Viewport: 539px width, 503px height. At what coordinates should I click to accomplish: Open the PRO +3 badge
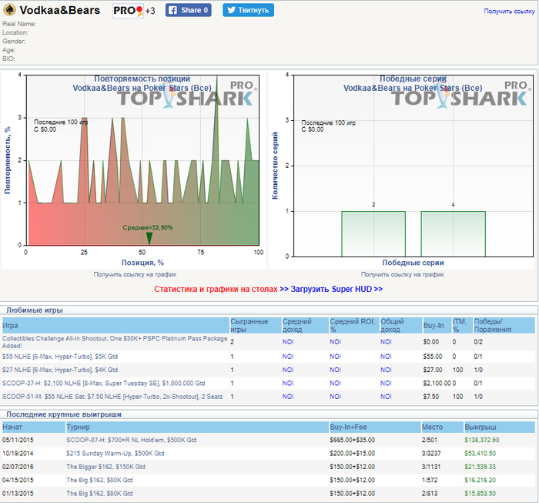point(134,11)
